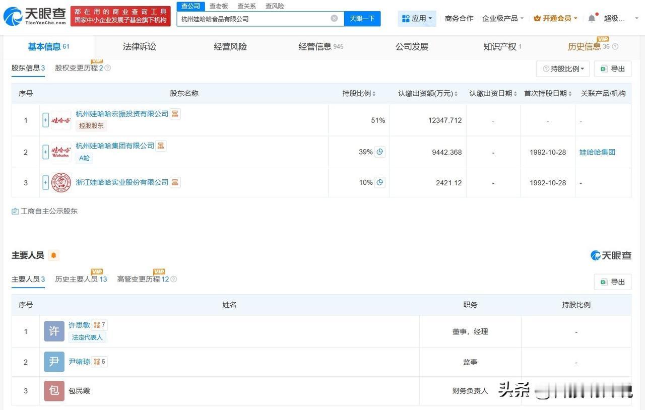Open the pie-chart icon beside 39% shareholding
The image size is (645, 410).
[380, 152]
